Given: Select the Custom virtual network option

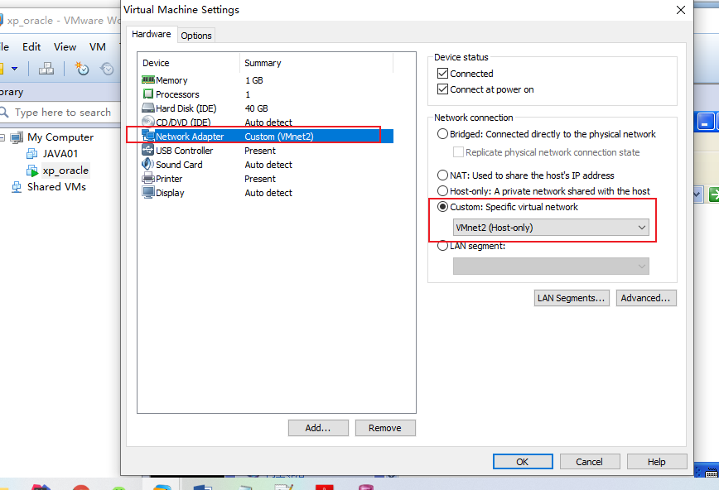Looking at the screenshot, I should [x=442, y=207].
